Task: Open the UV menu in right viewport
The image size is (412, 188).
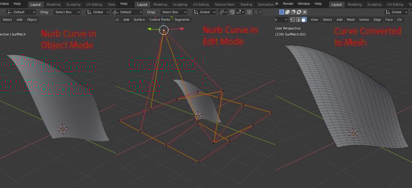Action: tap(399, 20)
